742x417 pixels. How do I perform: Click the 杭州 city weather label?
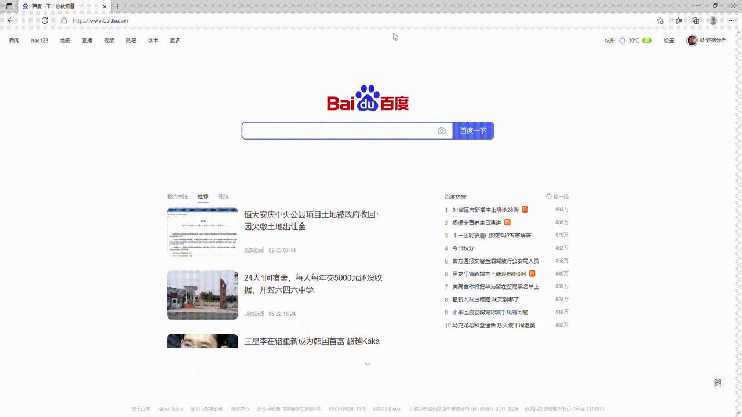tap(610, 41)
